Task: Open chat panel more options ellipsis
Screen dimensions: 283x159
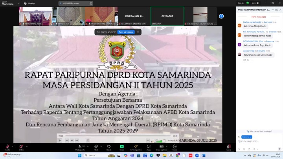Action: (x=272, y=10)
